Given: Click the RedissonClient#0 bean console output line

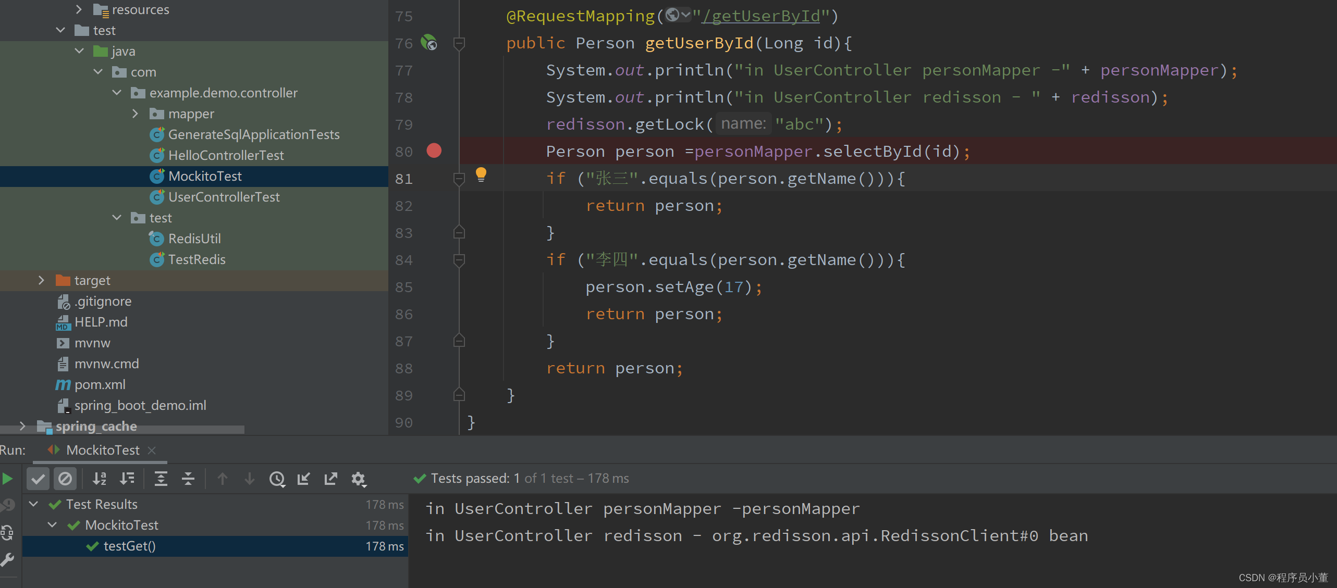Looking at the screenshot, I should 757,536.
